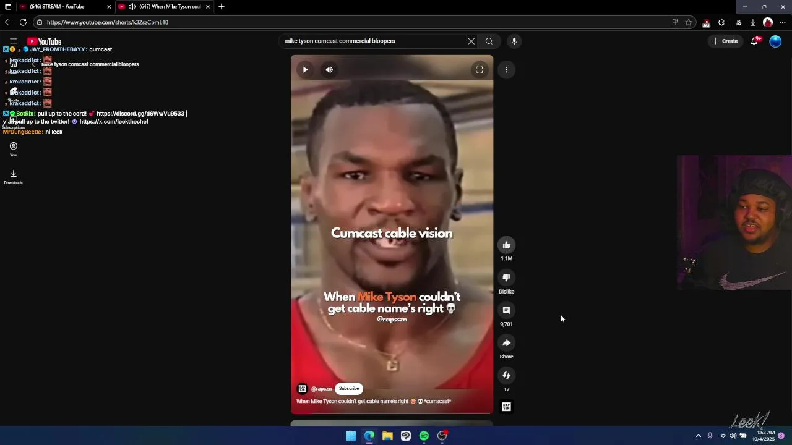Open the purple notification center badge
This screenshot has height=445, width=792.
781,436
